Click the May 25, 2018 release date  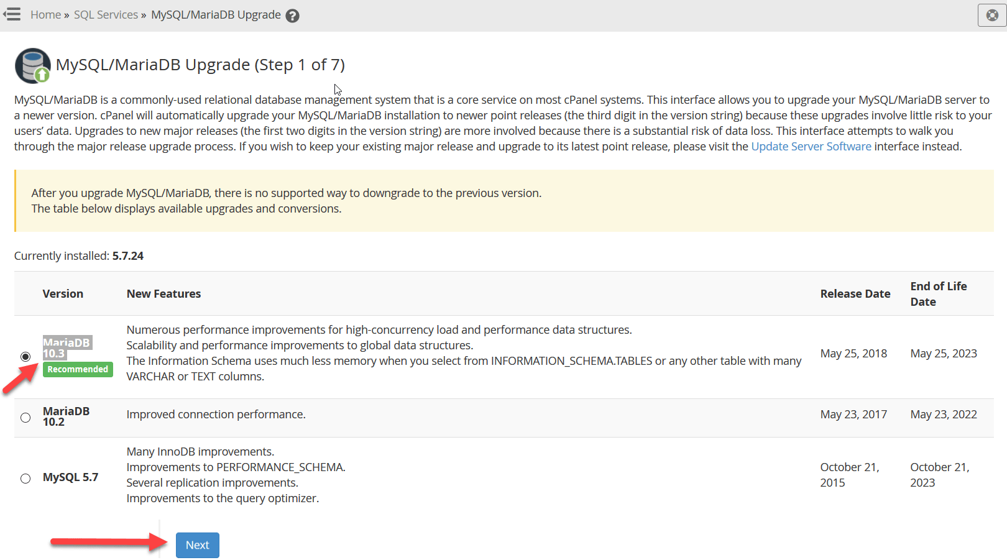(853, 354)
